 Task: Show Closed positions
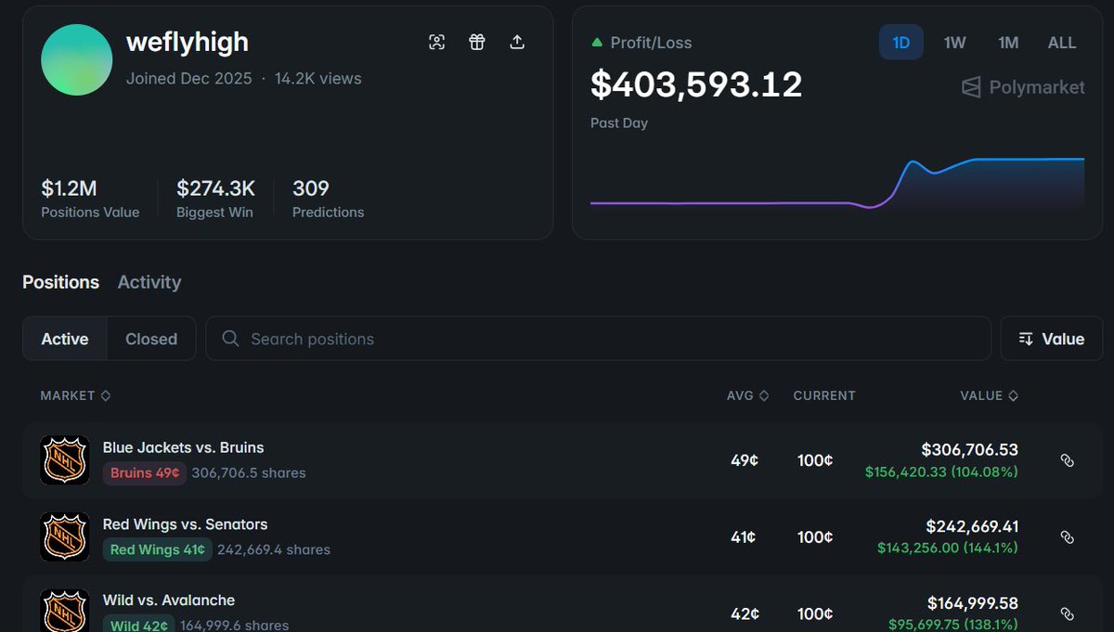click(151, 339)
